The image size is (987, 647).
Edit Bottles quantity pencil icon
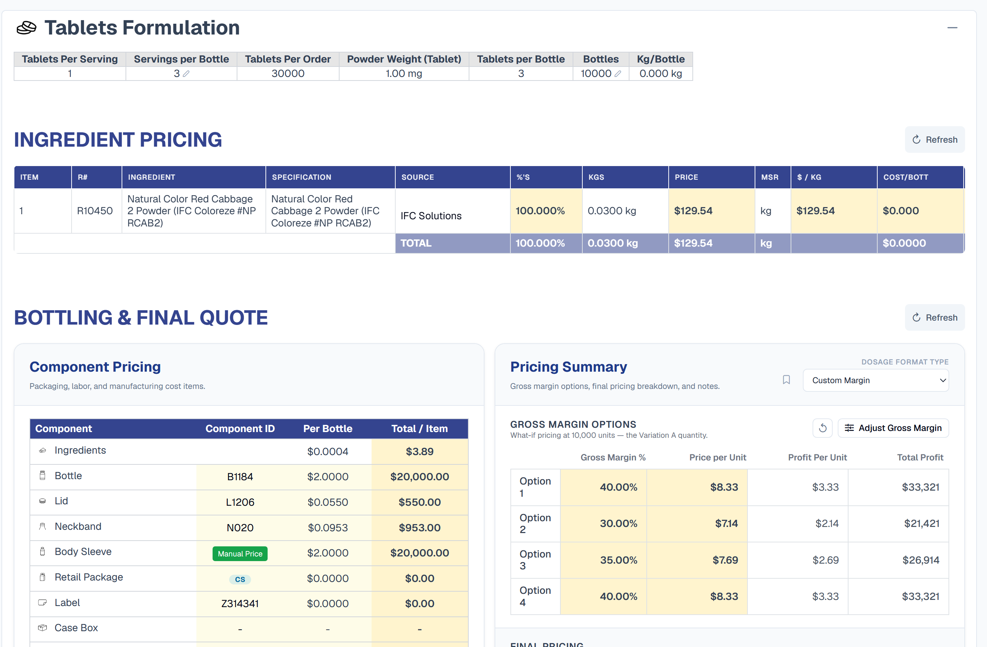coord(618,74)
